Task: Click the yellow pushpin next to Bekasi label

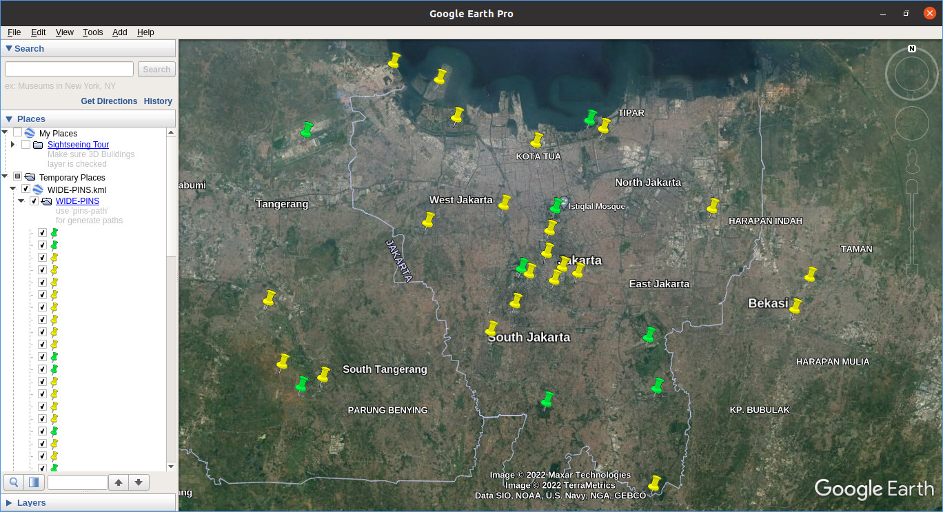Action: pyautogui.click(x=795, y=307)
